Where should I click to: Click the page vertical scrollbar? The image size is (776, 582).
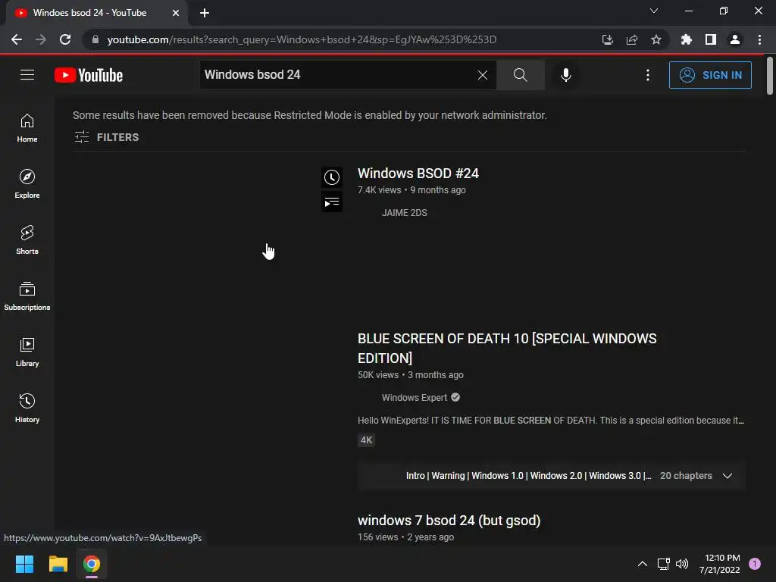click(770, 76)
